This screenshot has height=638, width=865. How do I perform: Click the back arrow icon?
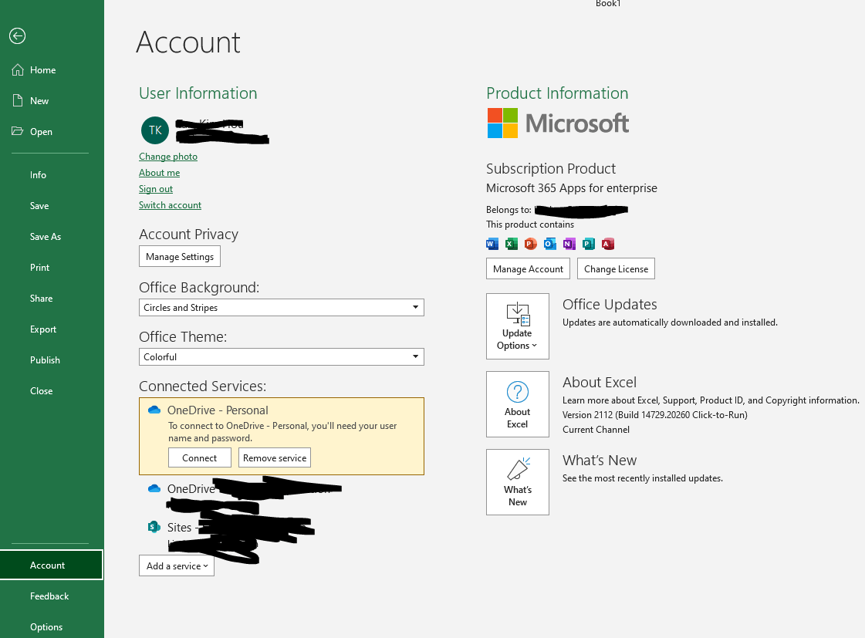pyautogui.click(x=17, y=35)
